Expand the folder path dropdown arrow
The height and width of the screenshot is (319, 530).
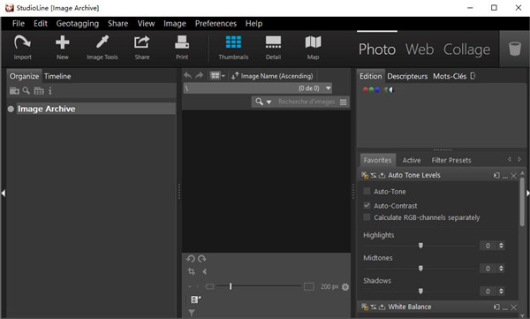[328, 88]
